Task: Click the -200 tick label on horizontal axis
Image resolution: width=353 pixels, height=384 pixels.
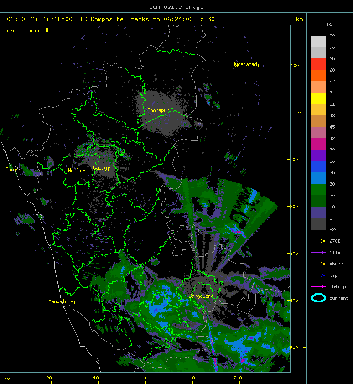Action: (x=49, y=378)
